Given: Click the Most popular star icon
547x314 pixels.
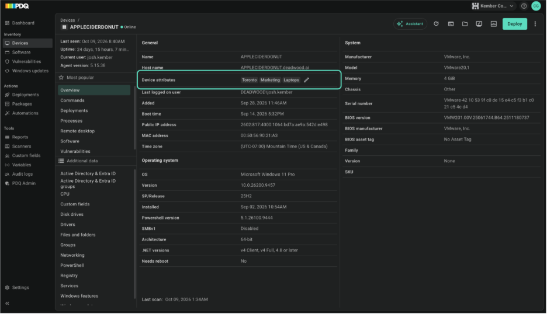Looking at the screenshot, I should pos(61,78).
